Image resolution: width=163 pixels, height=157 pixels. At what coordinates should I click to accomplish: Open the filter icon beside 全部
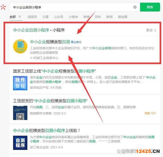point(20,17)
